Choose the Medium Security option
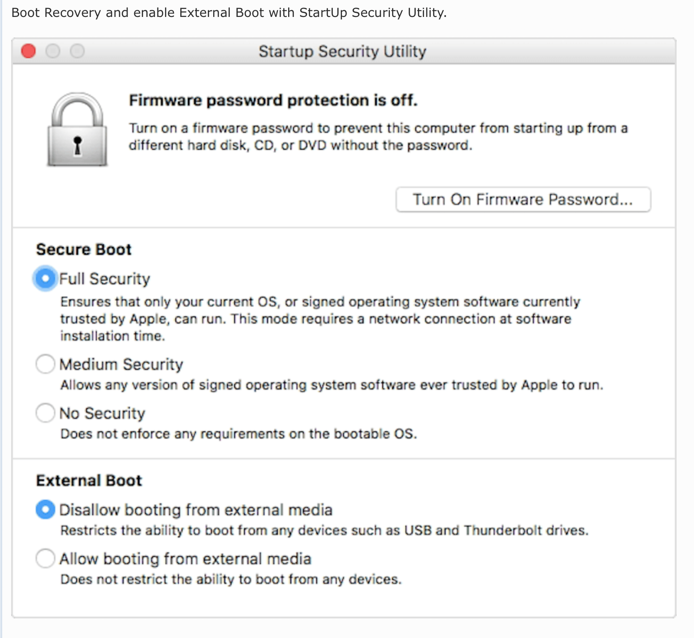694x638 pixels. (x=45, y=364)
